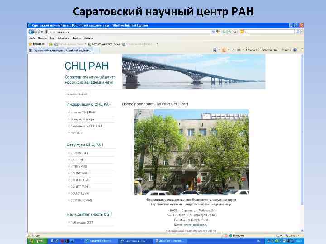The width and height of the screenshot is (326, 244).
Task: Click the Stop loading icon
Action: (x=235, y=32)
